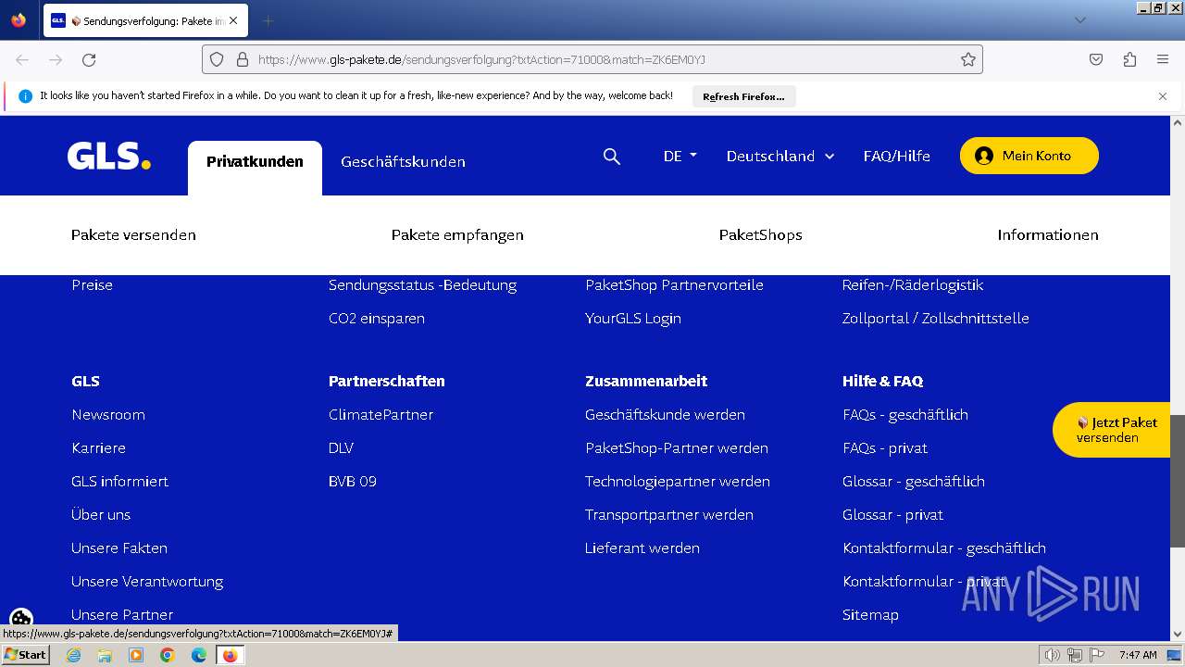1185x667 pixels.
Task: Switch to the Geschäftskunden tab
Action: click(x=403, y=162)
